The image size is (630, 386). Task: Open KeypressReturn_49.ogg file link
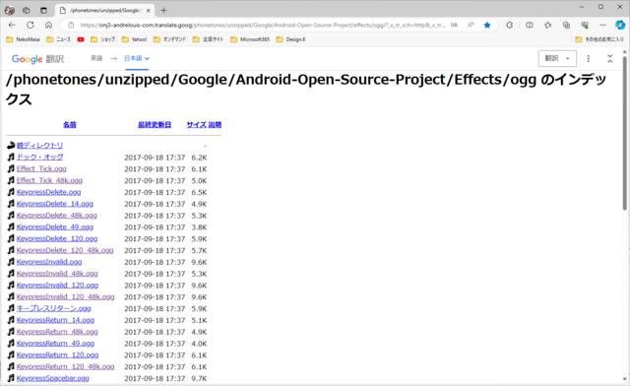55,344
